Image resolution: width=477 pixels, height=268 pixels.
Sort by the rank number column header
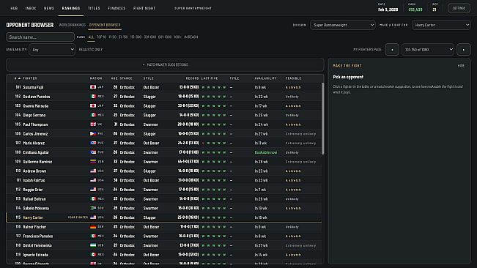pyautogui.click(x=18, y=78)
